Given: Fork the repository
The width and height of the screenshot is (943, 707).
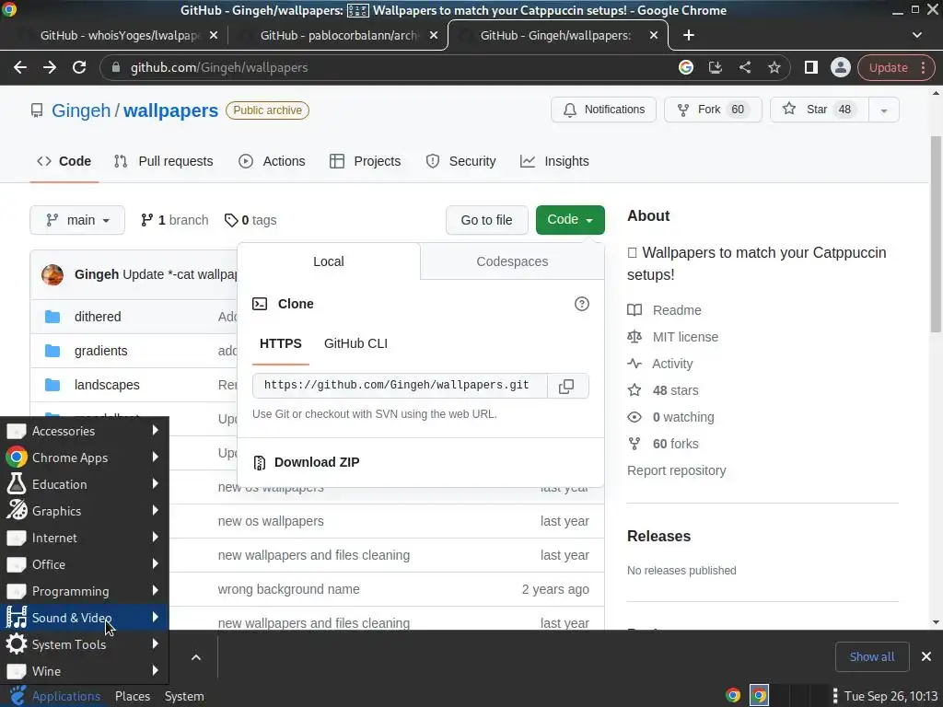Looking at the screenshot, I should (713, 110).
